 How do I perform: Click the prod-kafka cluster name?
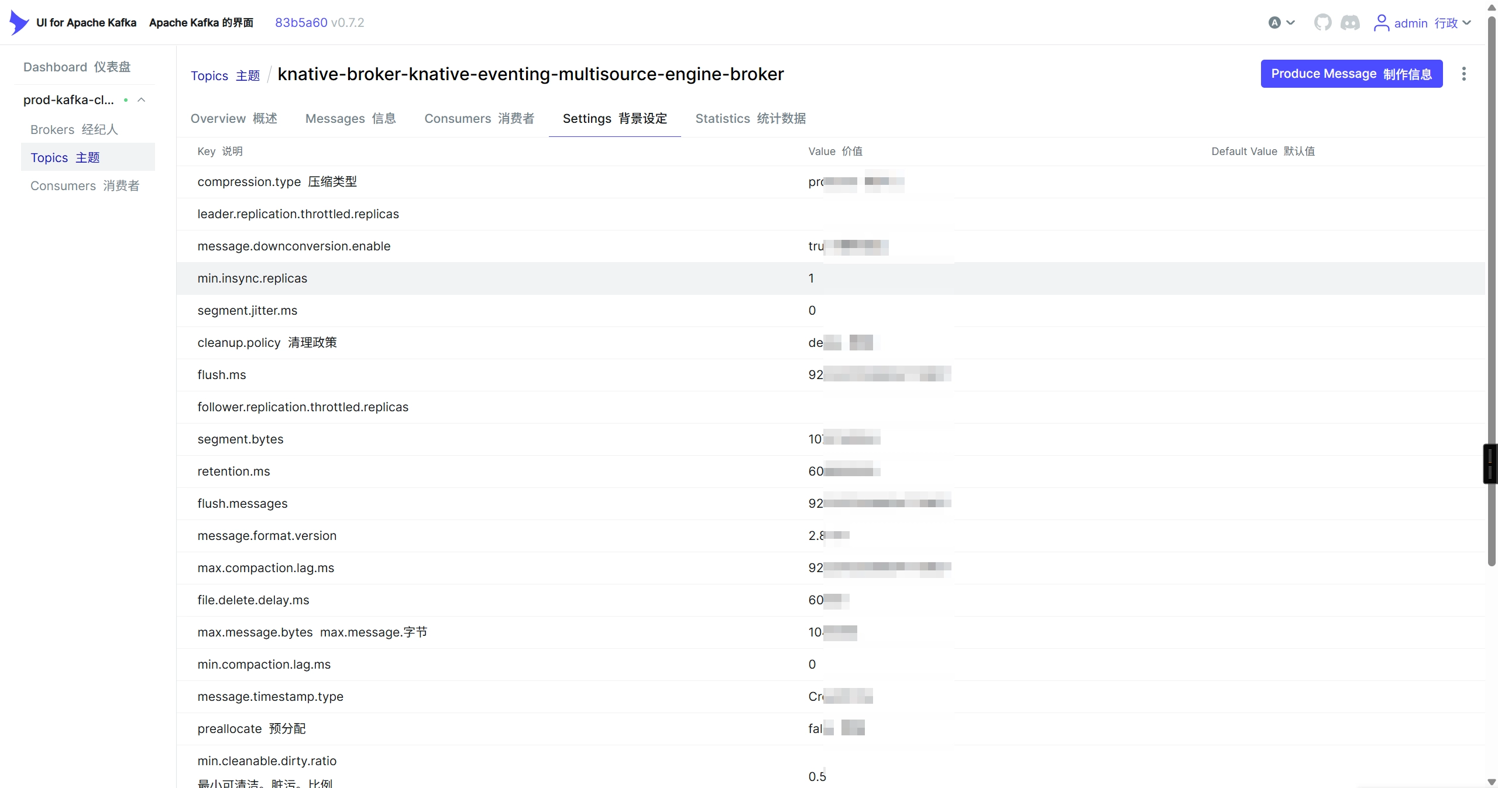tap(68, 100)
